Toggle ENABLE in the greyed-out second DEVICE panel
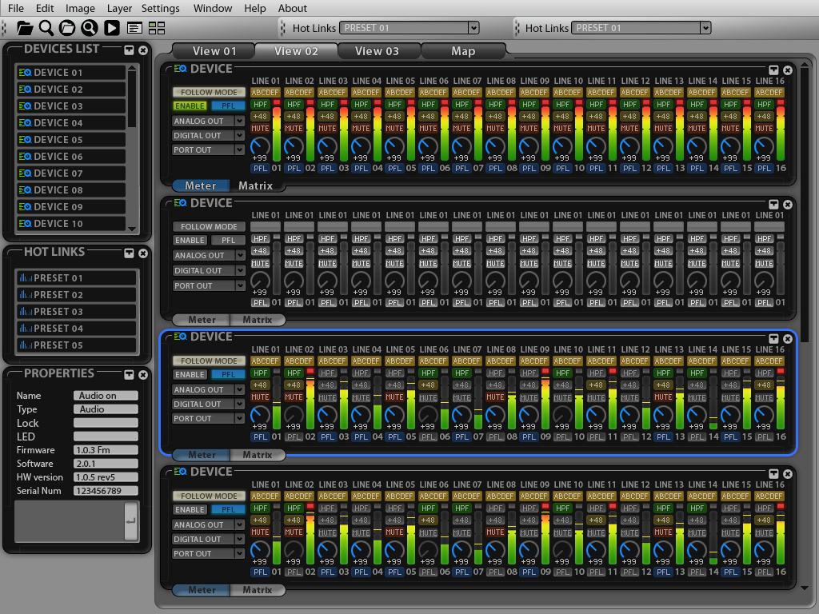 190,241
